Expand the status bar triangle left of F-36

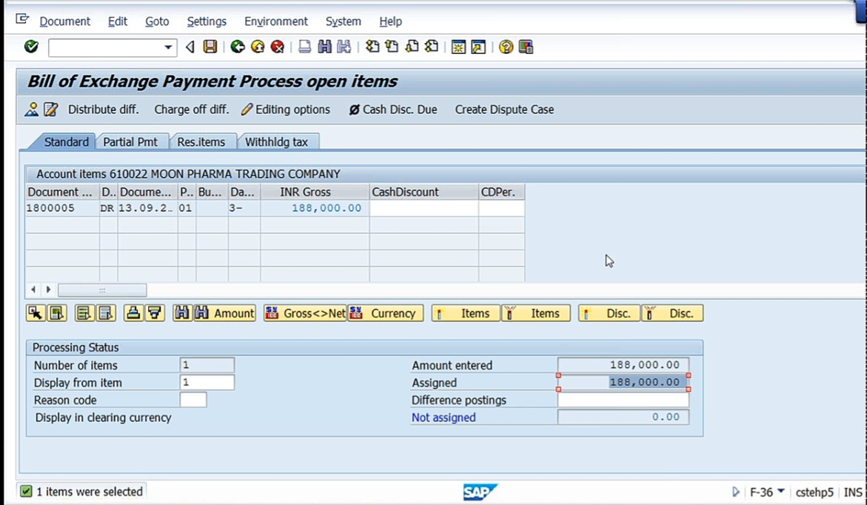tap(735, 492)
